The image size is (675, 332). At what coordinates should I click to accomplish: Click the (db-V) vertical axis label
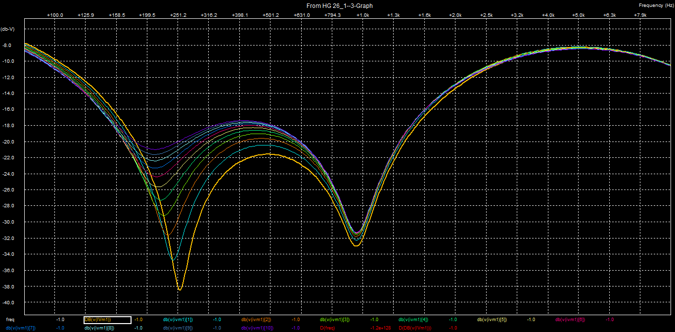point(8,29)
